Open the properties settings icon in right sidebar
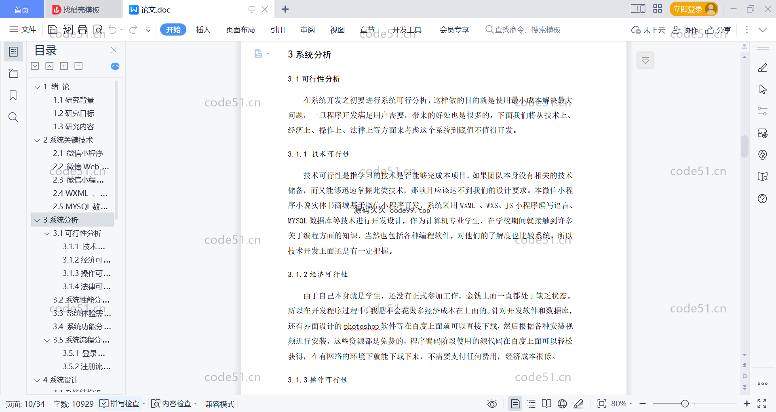Image resolution: width=776 pixels, height=412 pixels. click(x=763, y=111)
